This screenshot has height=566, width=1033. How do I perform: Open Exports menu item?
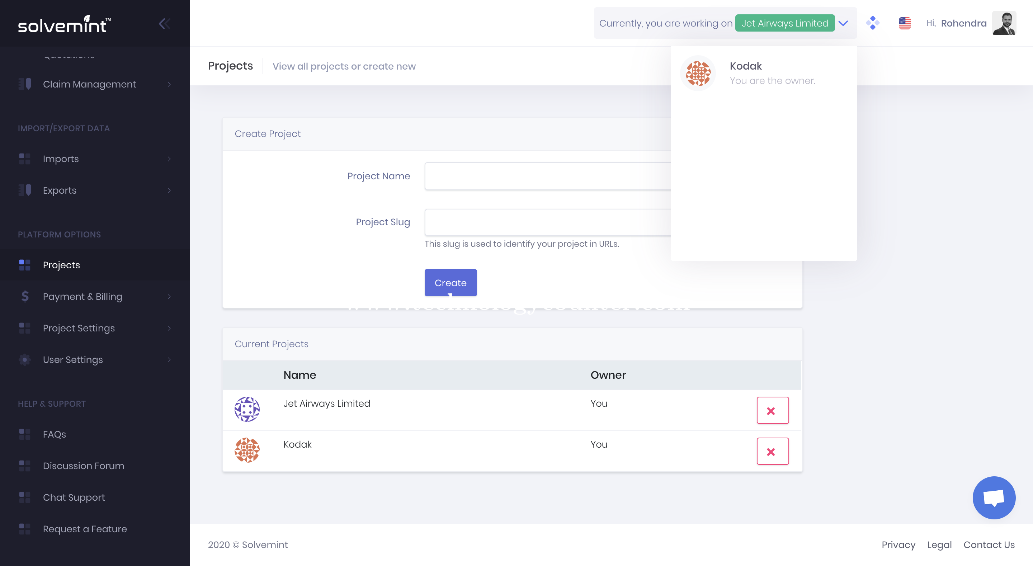tap(95, 190)
